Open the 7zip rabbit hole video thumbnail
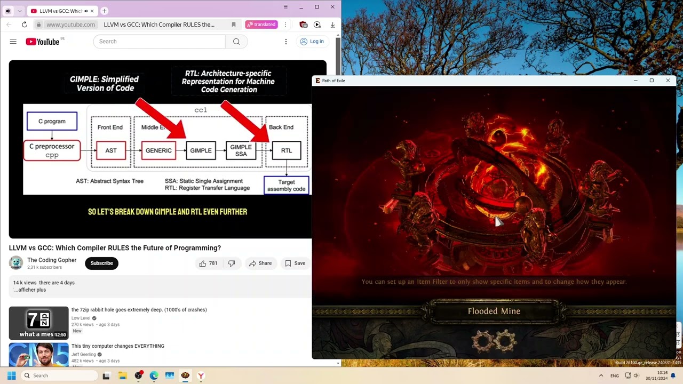 tap(39, 323)
